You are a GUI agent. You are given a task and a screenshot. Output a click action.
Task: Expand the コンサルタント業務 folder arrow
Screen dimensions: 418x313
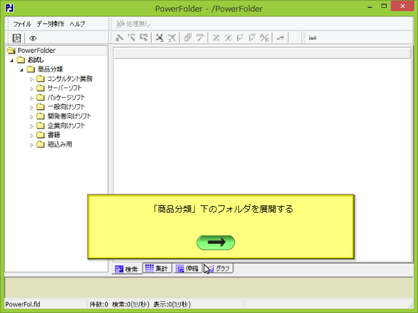pyautogui.click(x=31, y=80)
